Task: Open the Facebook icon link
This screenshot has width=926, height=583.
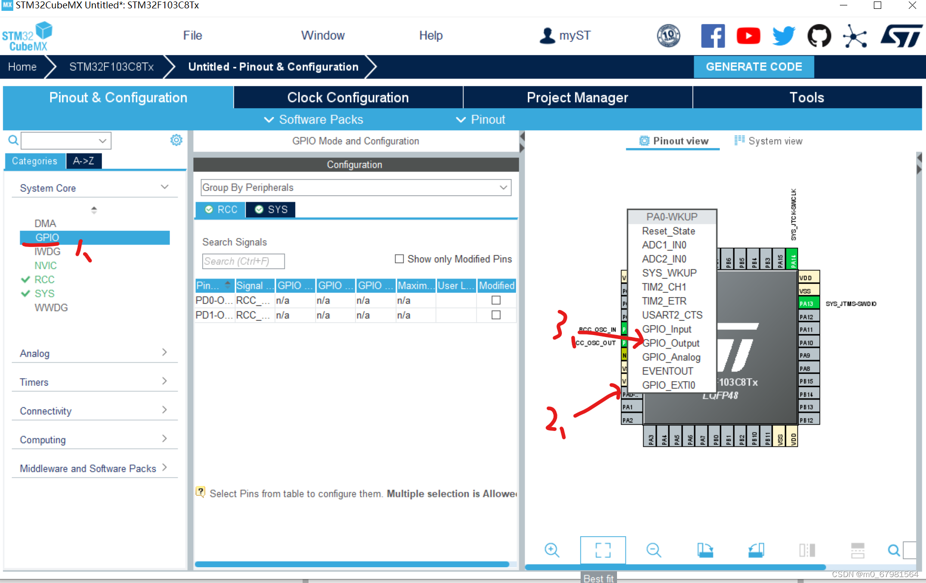Action: coord(713,36)
